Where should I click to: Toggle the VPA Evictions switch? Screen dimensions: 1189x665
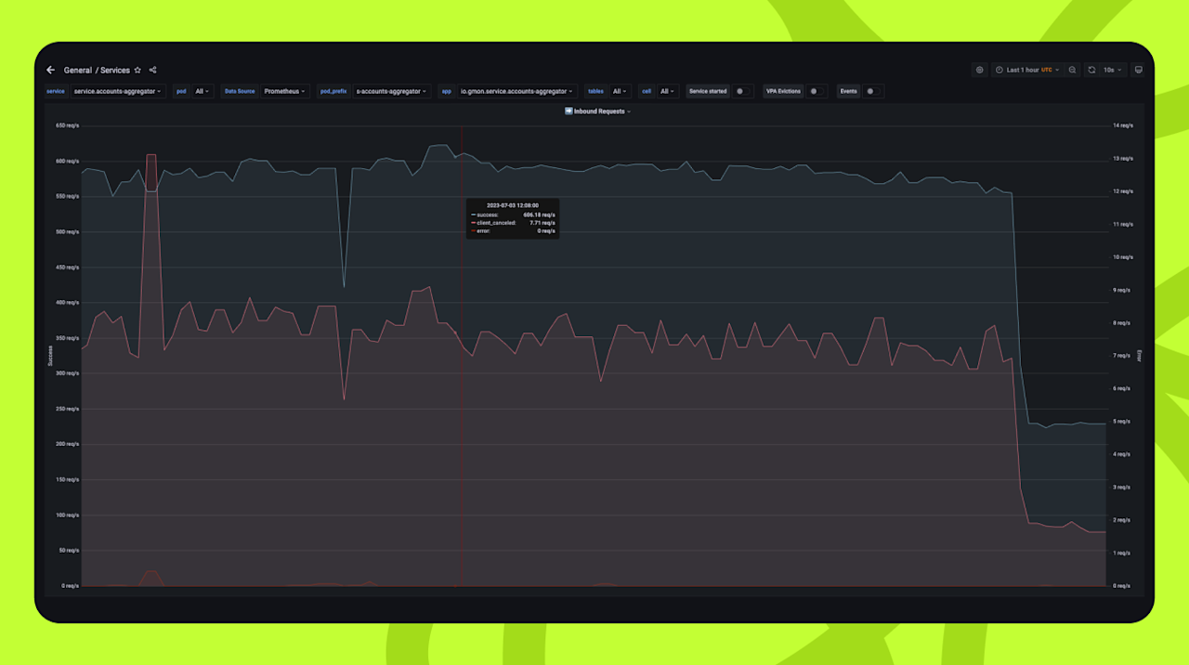pos(816,91)
